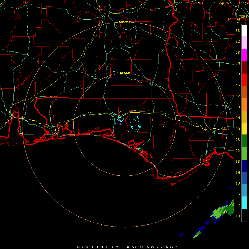Click the 30 legend value
The height and width of the screenshot is (249, 249).
coord(238,129)
